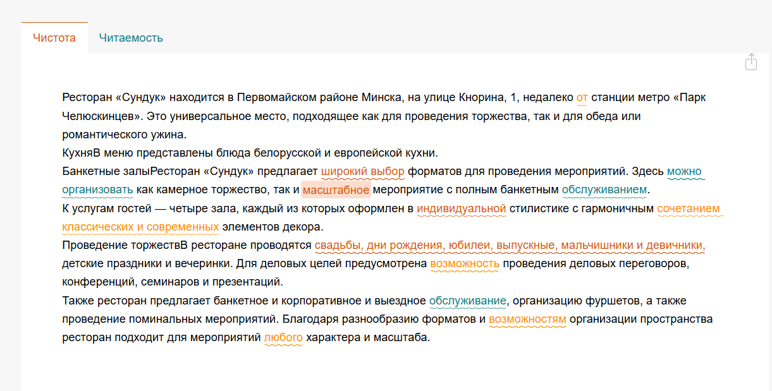This screenshot has width=772, height=391.
Task: Click underlined word «организовать»
Action: [x=97, y=189]
